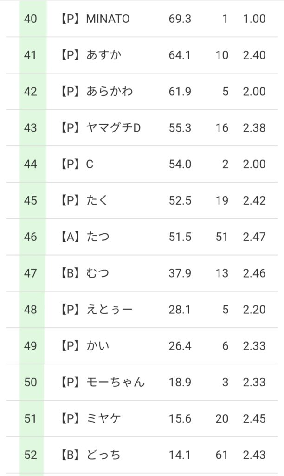The height and width of the screenshot is (476, 284).
Task: Click player name あすか
Action: click(104, 55)
